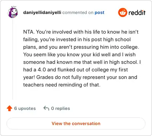152x136 pixels.
Task: Click the "reddit" wordmark text
Action: click(x=137, y=12)
